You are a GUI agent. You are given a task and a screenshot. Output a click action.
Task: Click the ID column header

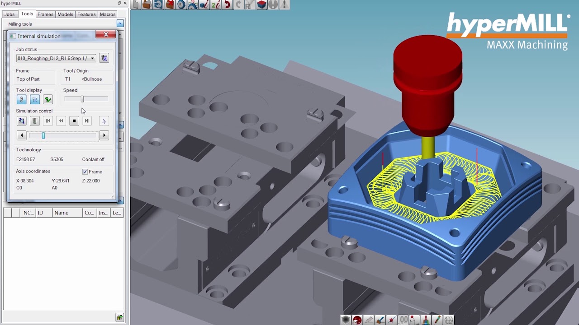(x=44, y=213)
